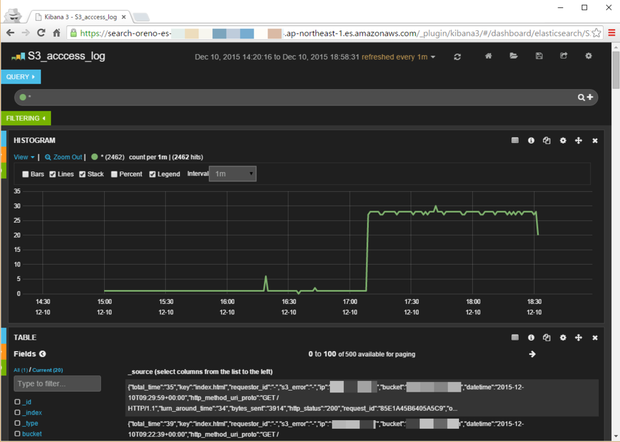
Task: Collapse Fields list with arrow icon
Action: [42, 354]
